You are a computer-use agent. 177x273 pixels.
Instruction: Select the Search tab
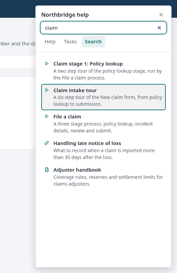(93, 42)
